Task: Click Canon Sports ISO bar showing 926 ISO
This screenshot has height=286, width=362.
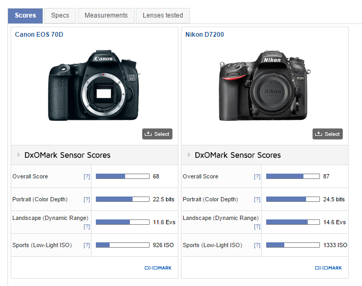Action: point(122,245)
